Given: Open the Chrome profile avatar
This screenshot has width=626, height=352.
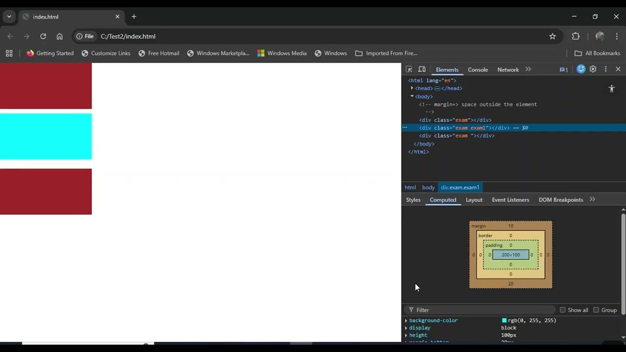Looking at the screenshot, I should [x=600, y=36].
